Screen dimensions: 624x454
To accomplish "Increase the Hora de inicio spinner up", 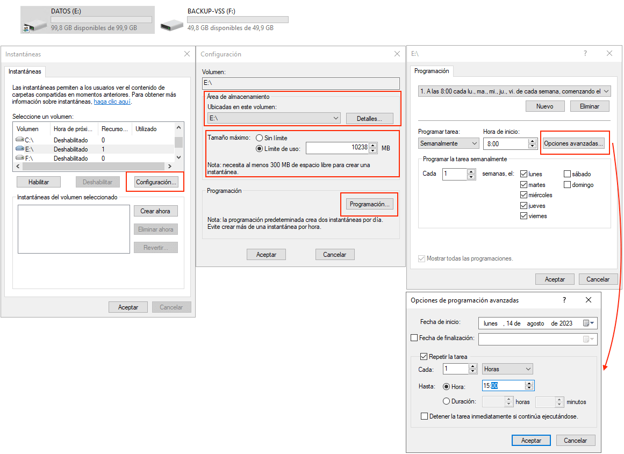I will pos(533,141).
